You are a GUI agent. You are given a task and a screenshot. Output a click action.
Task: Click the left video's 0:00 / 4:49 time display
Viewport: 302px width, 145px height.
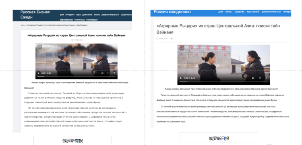coord(46,73)
